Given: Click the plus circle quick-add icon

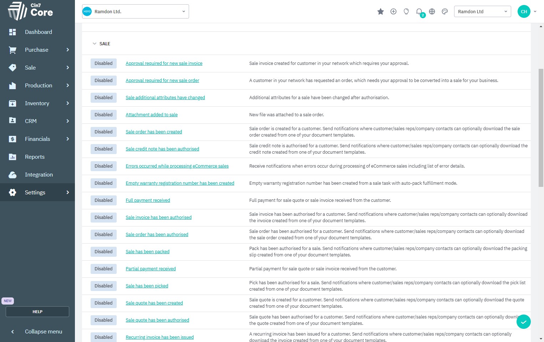Looking at the screenshot, I should (x=393, y=11).
